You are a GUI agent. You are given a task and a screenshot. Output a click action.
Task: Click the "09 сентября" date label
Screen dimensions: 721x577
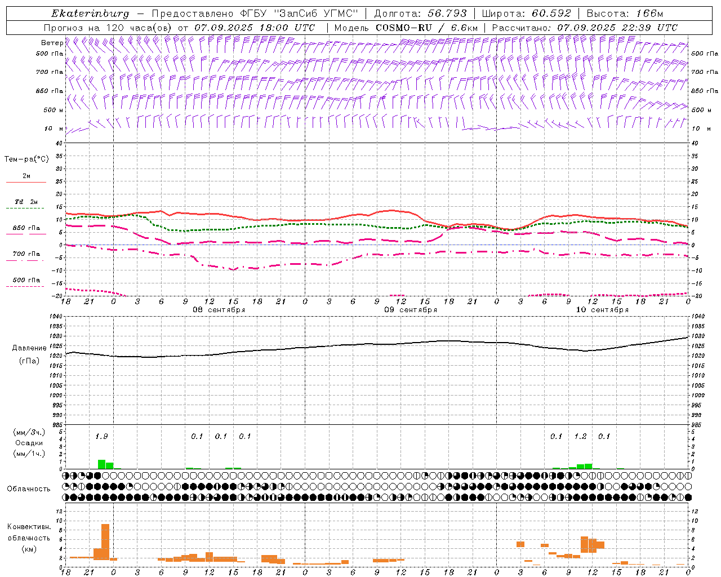pyautogui.click(x=411, y=310)
